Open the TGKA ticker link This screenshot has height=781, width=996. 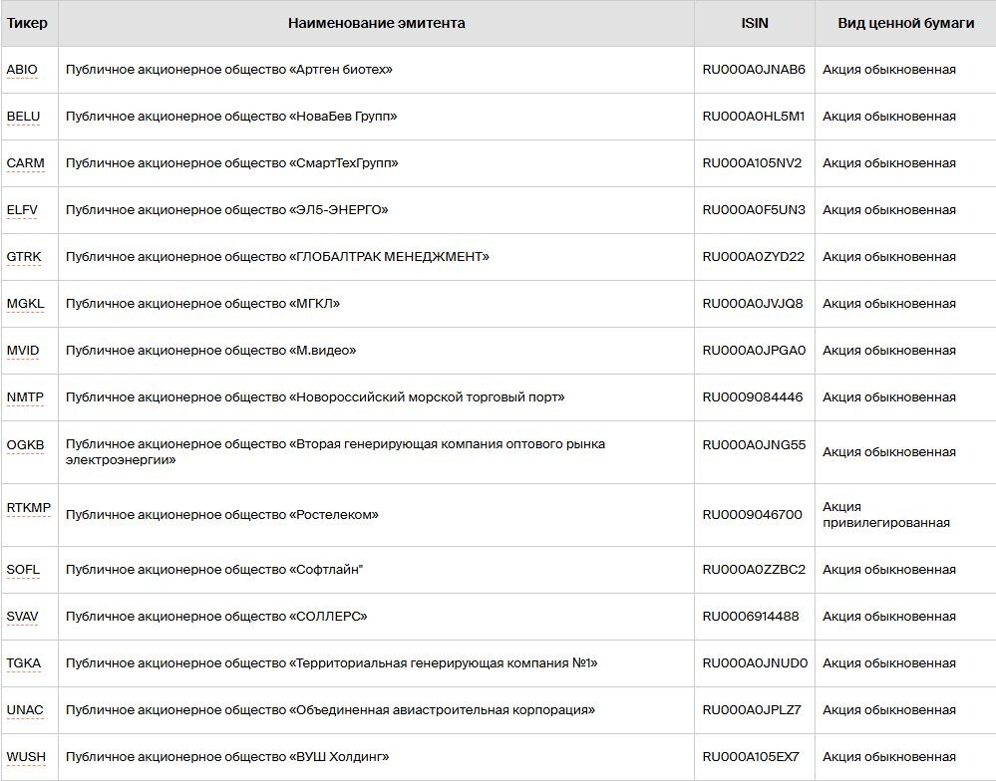(24, 663)
